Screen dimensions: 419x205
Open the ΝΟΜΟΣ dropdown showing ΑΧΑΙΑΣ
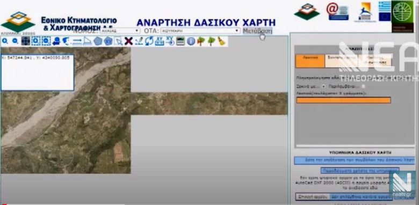point(120,31)
